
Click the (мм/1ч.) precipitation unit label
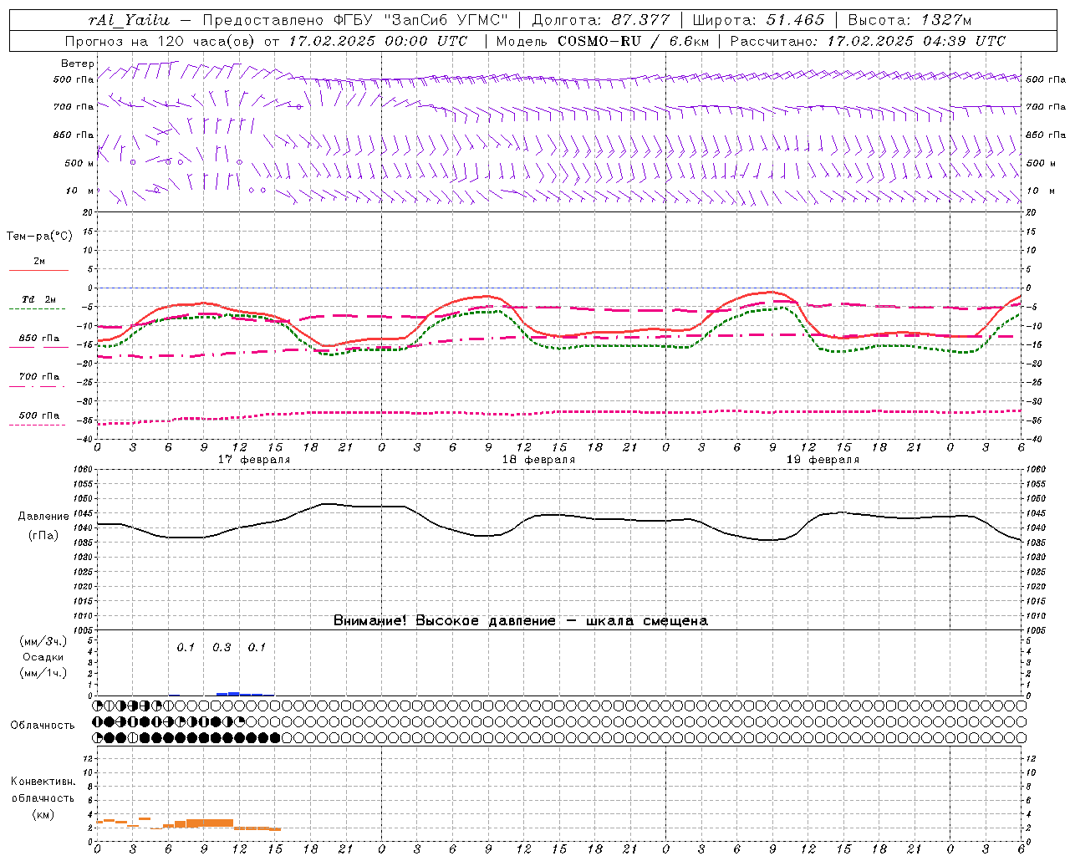point(43,673)
